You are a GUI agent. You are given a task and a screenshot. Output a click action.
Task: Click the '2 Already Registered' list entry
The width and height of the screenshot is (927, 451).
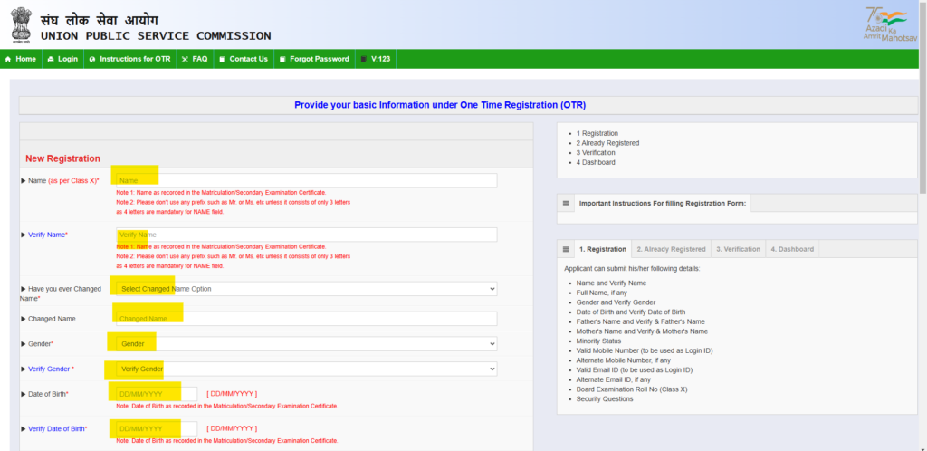607,143
